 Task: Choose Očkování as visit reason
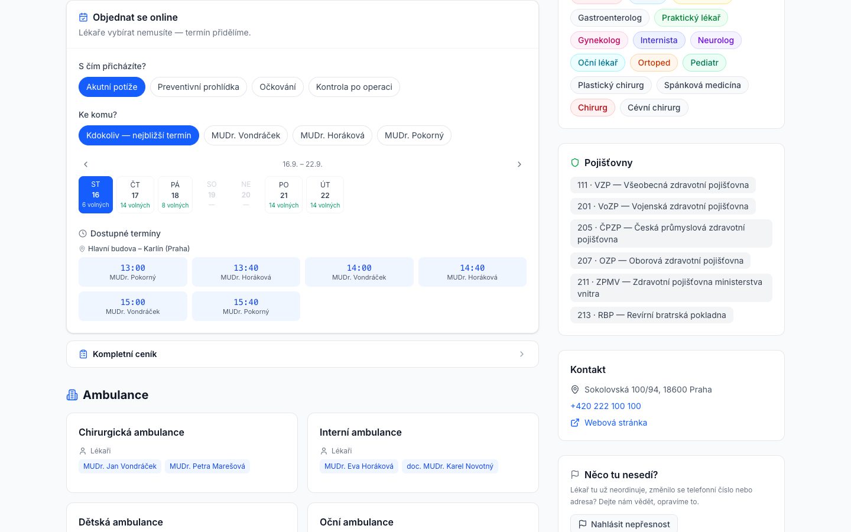(x=278, y=87)
